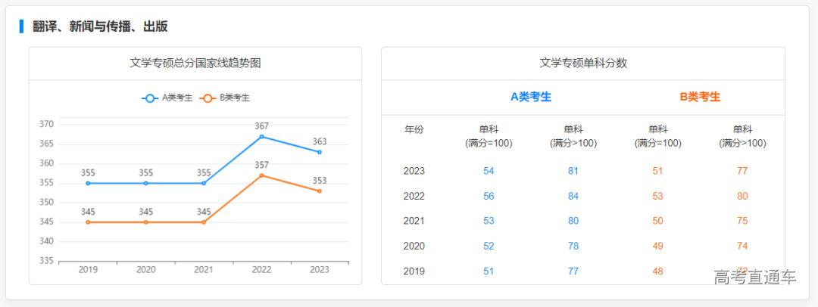The height and width of the screenshot is (307, 818).
Task: Toggle the B类考生 legend series
Action: 224,98
